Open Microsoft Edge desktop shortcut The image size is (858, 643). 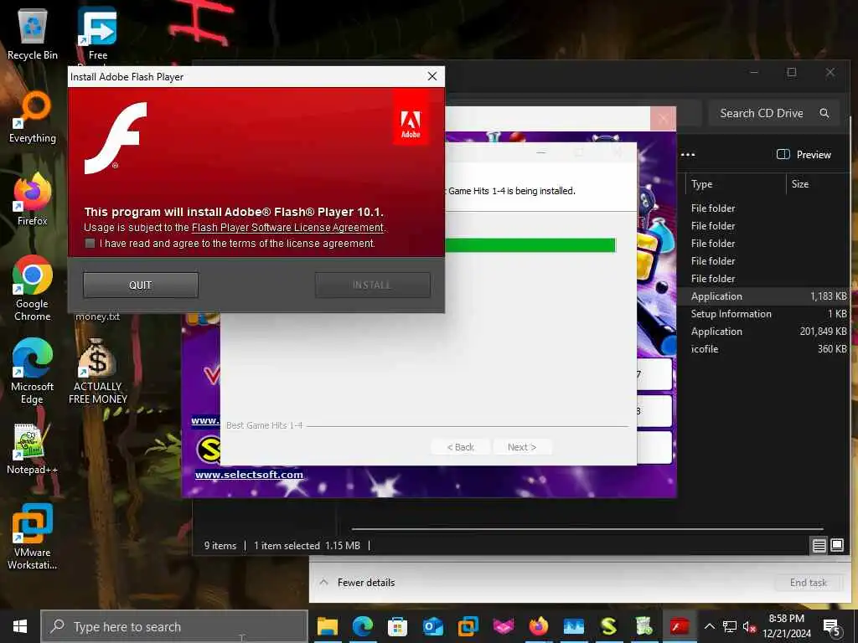33,371
